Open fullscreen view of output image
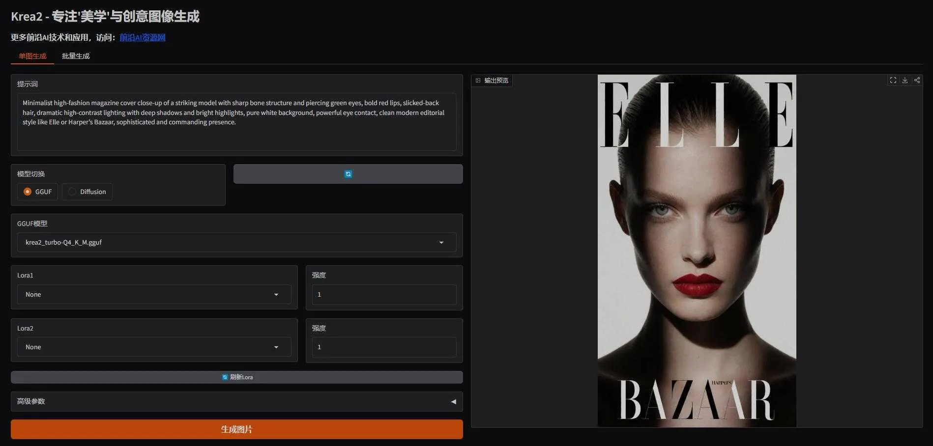This screenshot has width=933, height=446. [x=893, y=80]
